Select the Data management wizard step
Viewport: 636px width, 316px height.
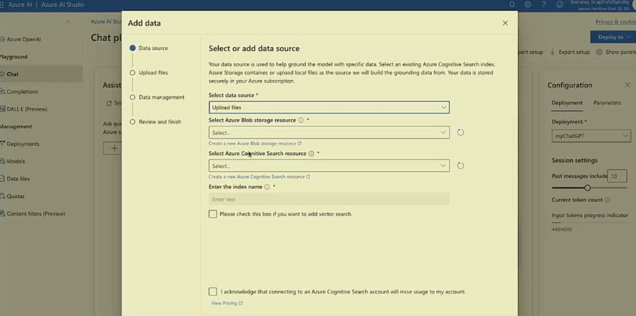tap(157, 97)
